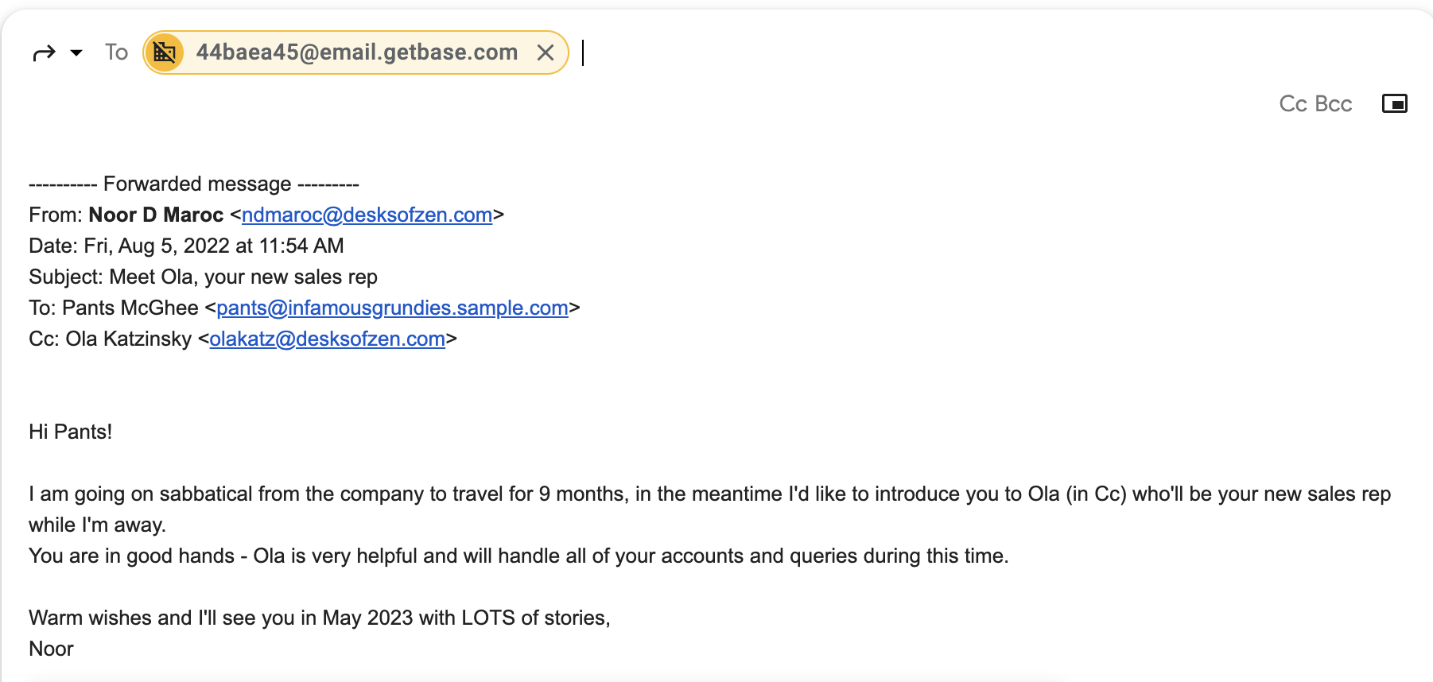Remove the 44baea45@email.getbase.com recipient
The image size is (1433, 682).
pyautogui.click(x=546, y=52)
